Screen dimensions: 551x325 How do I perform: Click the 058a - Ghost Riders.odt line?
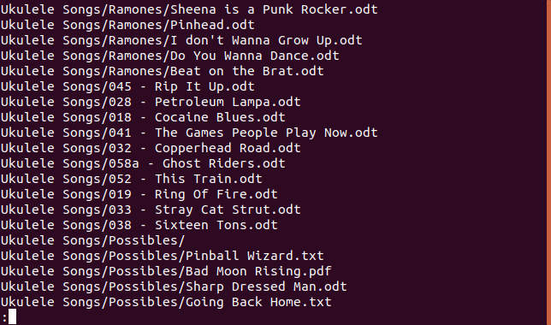pyautogui.click(x=143, y=164)
